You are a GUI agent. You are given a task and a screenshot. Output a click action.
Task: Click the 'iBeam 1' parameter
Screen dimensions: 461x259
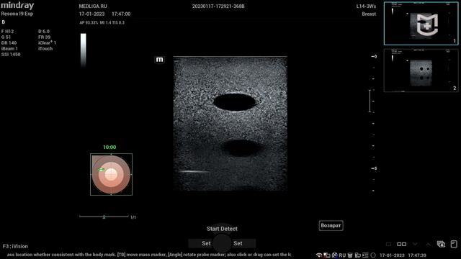tap(9, 49)
